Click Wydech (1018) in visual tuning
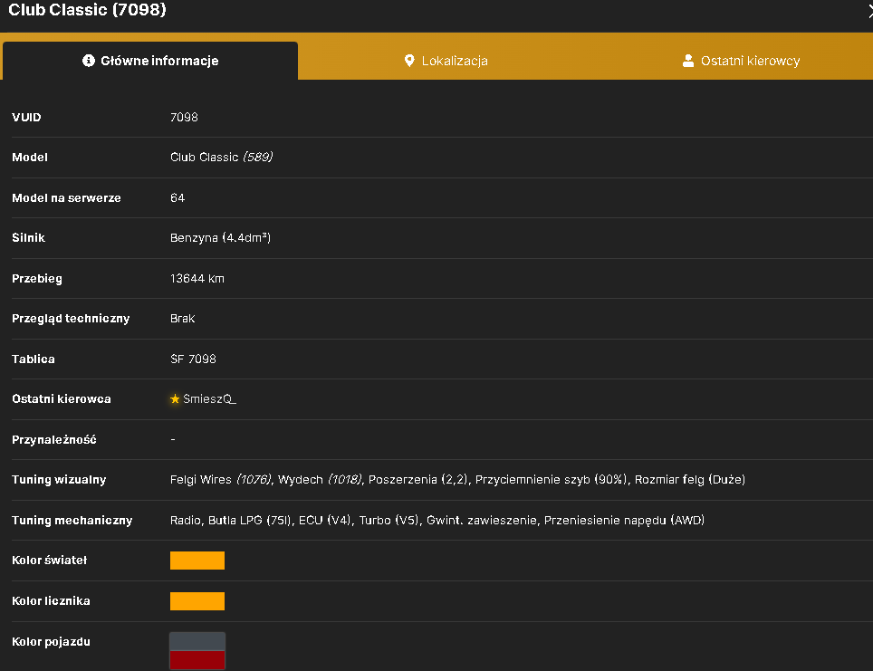Image resolution: width=873 pixels, height=671 pixels. coord(320,479)
